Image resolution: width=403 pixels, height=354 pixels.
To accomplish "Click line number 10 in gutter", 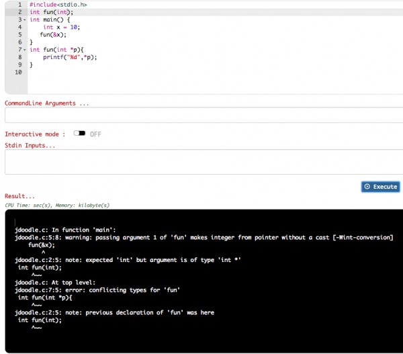I will [18, 73].
